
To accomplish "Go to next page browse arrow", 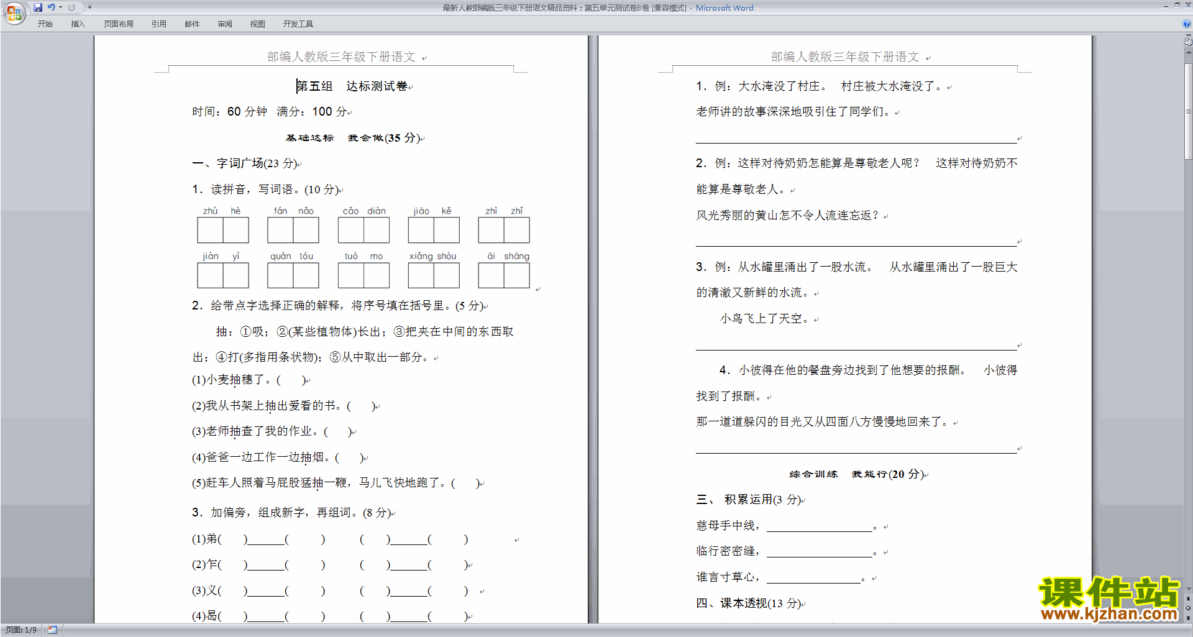I will 1188,618.
